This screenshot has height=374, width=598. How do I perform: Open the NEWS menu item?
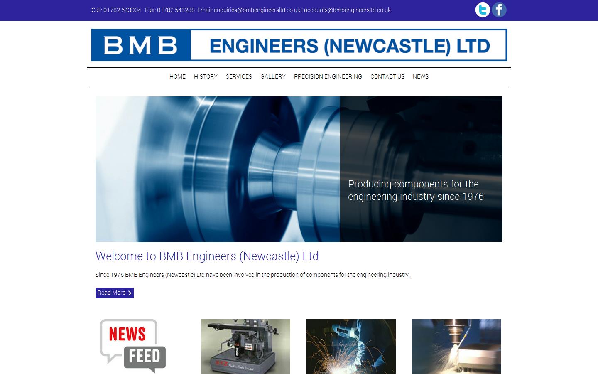click(x=421, y=76)
